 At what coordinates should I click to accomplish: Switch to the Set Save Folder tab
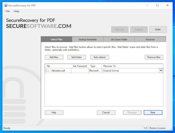tap(119, 39)
